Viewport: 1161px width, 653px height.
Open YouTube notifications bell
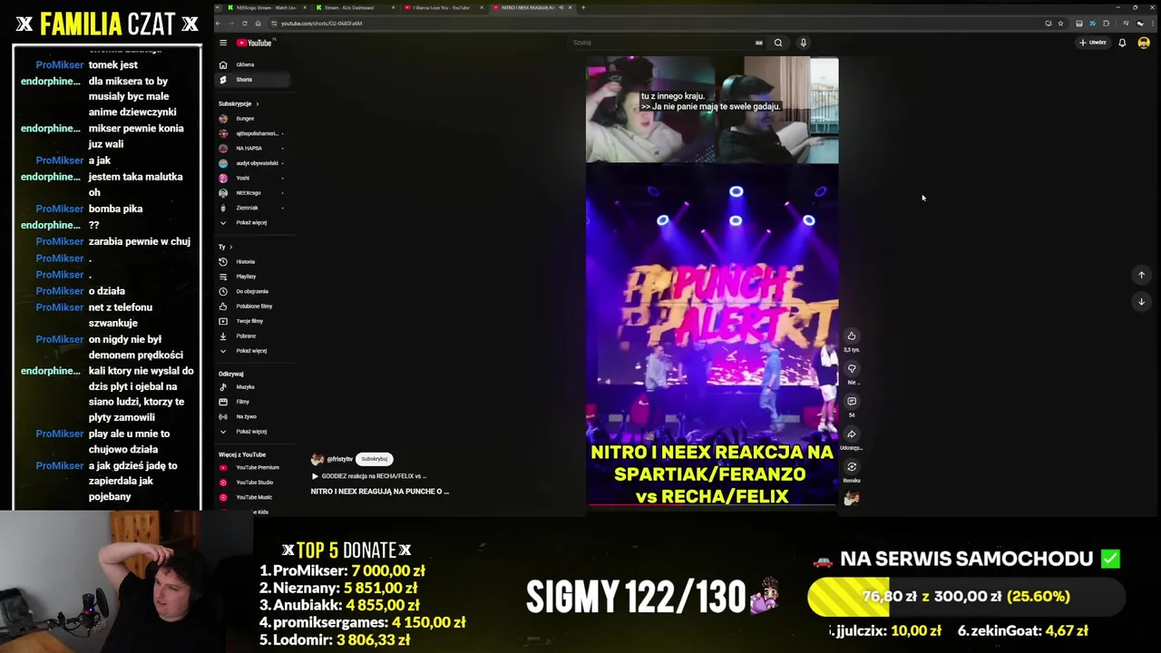pyautogui.click(x=1122, y=43)
